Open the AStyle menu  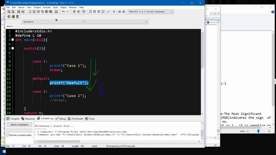pos(63,7)
